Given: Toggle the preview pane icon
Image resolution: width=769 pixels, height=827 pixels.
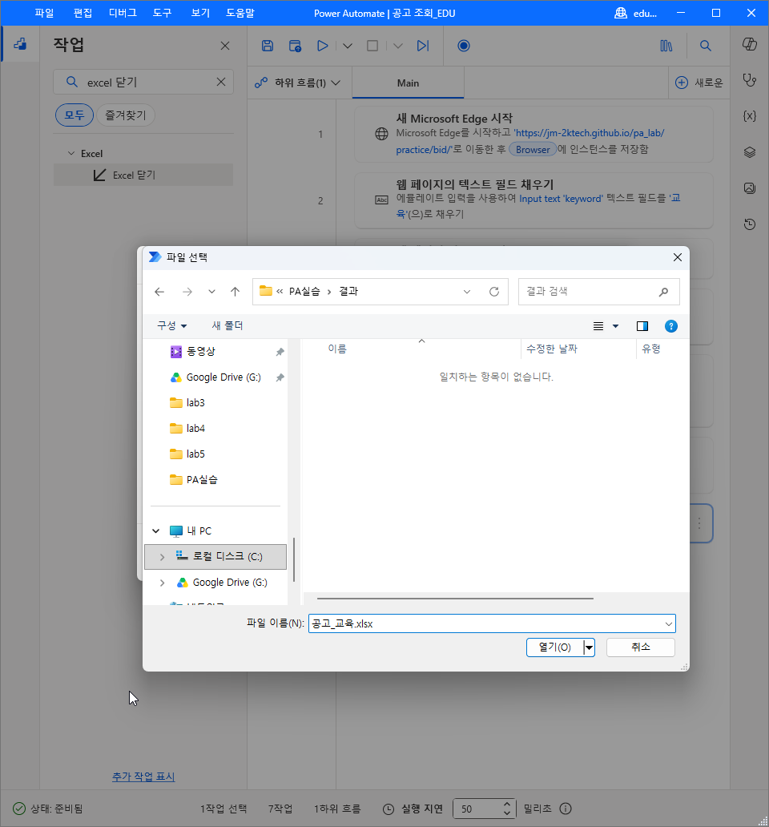Looking at the screenshot, I should (x=642, y=326).
